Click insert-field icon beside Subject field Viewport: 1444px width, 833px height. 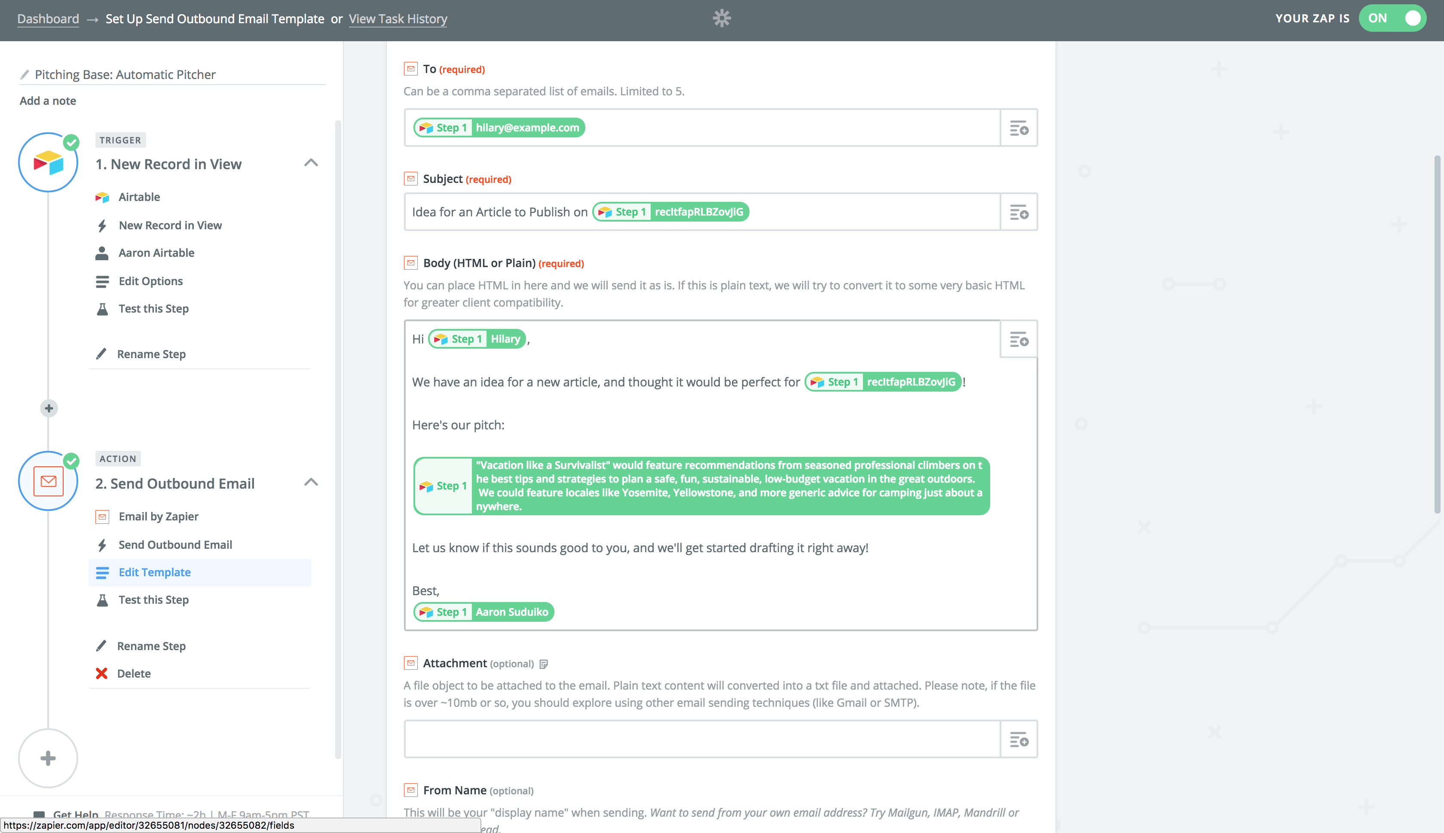tap(1019, 212)
